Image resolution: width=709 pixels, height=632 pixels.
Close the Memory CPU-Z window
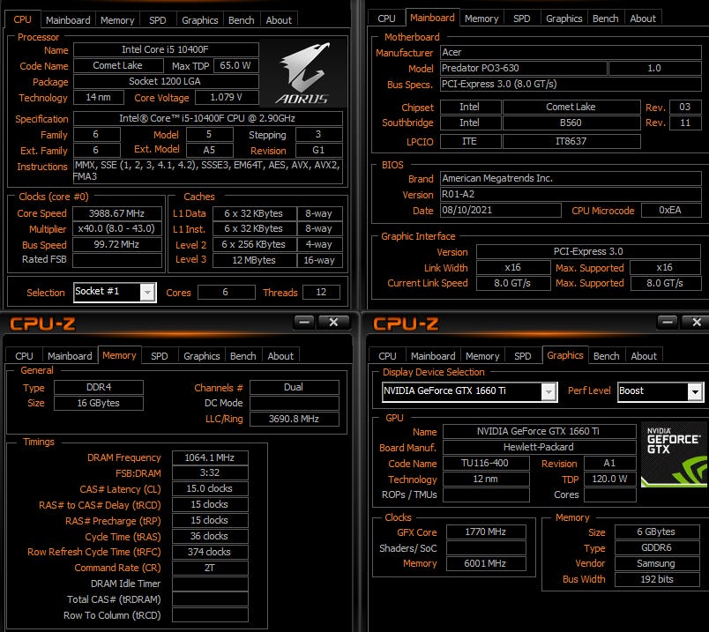pos(333,322)
